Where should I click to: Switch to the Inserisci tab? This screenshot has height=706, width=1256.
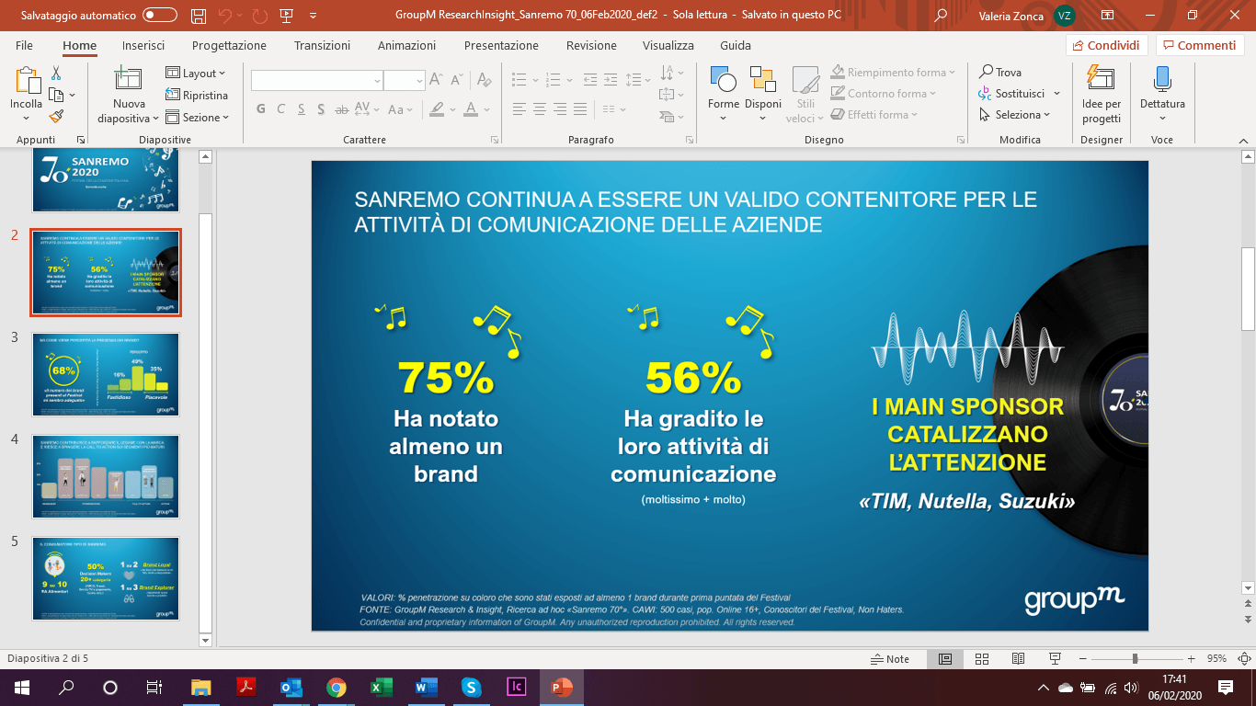[x=143, y=45]
